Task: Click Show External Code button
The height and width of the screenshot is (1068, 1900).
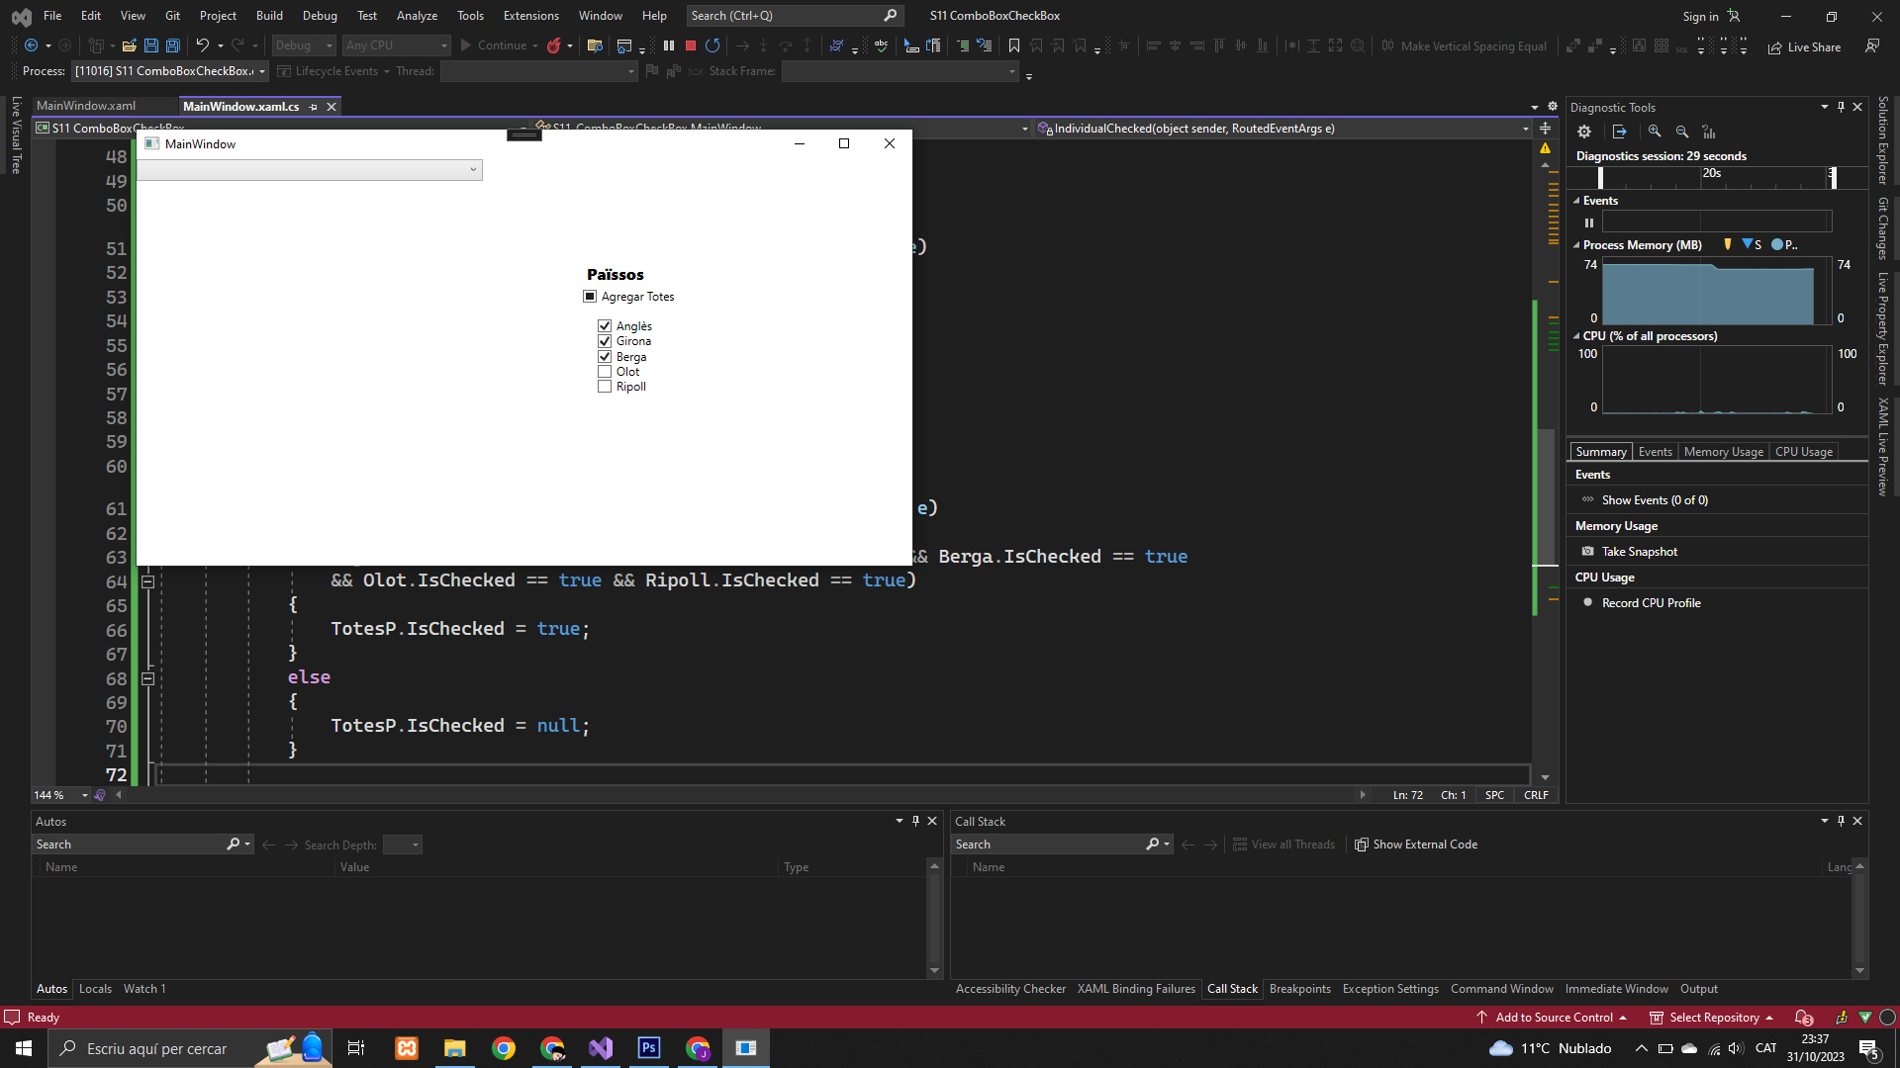Action: [x=1416, y=845]
